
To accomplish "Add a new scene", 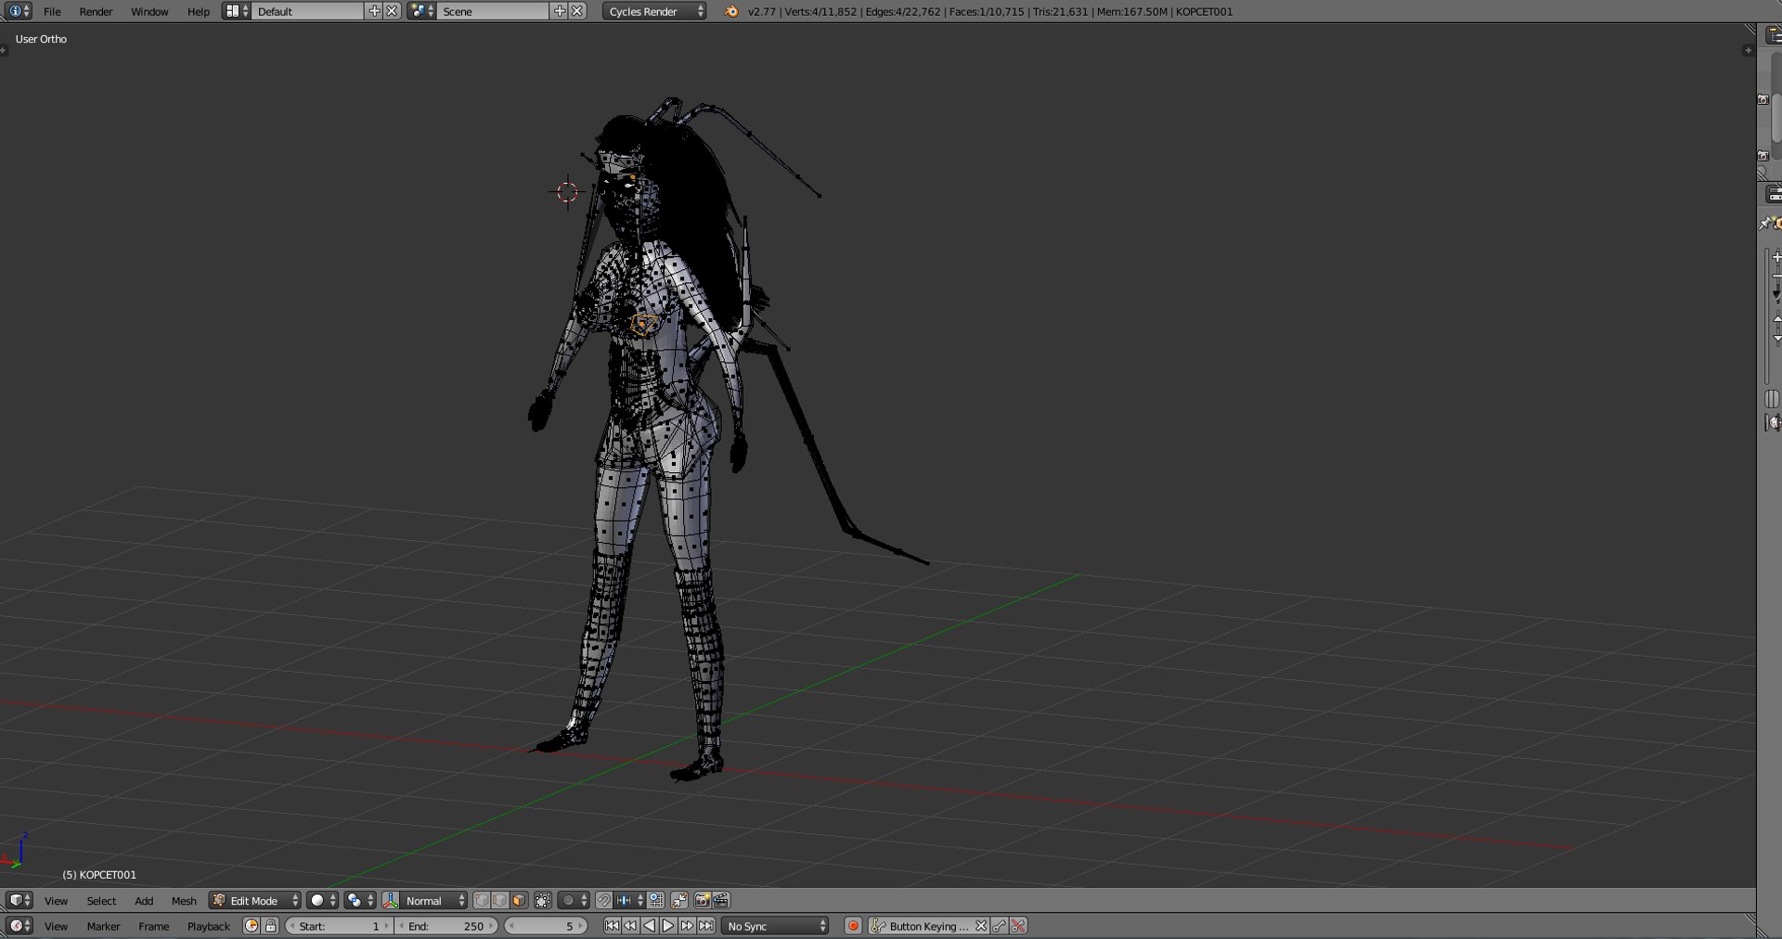I will (560, 11).
